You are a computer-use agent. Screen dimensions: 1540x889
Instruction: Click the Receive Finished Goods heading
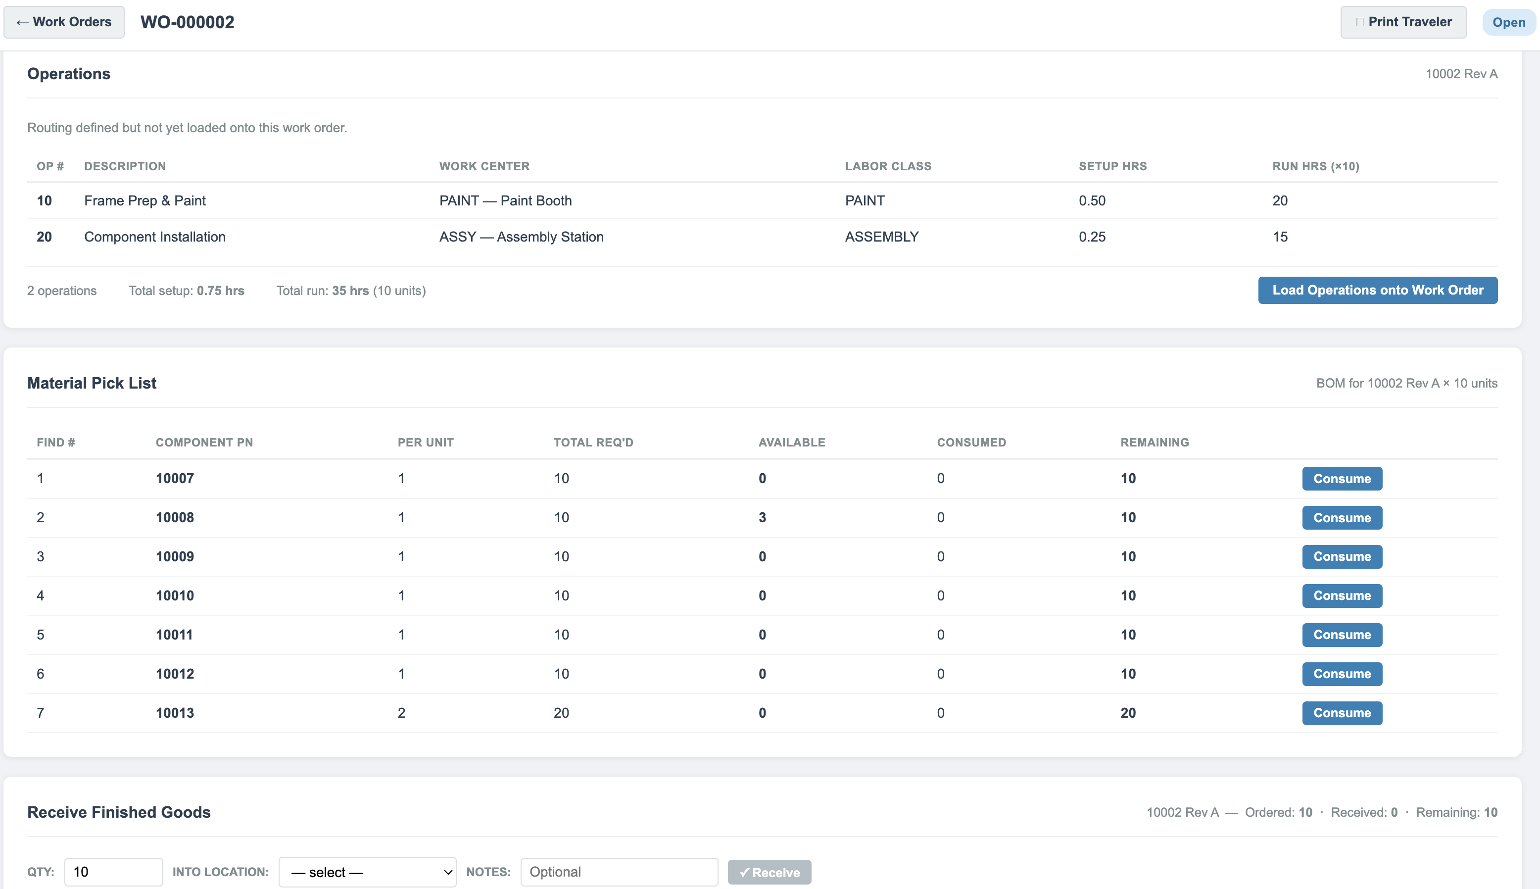pyautogui.click(x=119, y=813)
